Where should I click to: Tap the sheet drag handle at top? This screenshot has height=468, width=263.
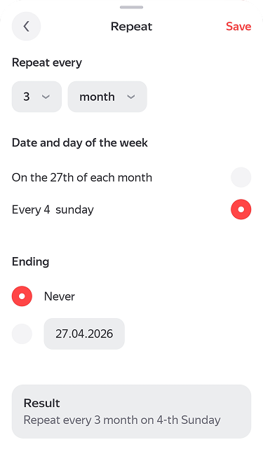(132, 7)
